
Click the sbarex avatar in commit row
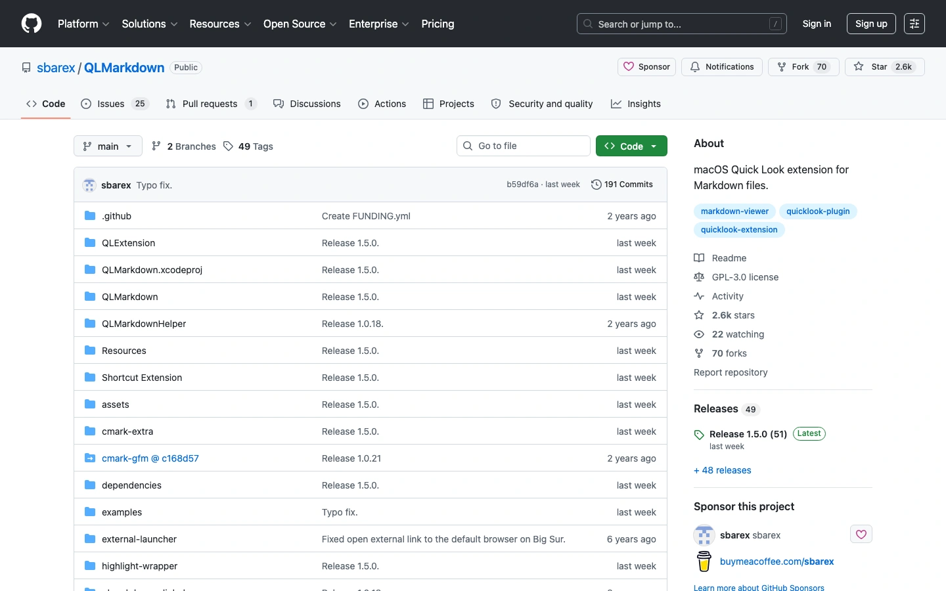(89, 185)
